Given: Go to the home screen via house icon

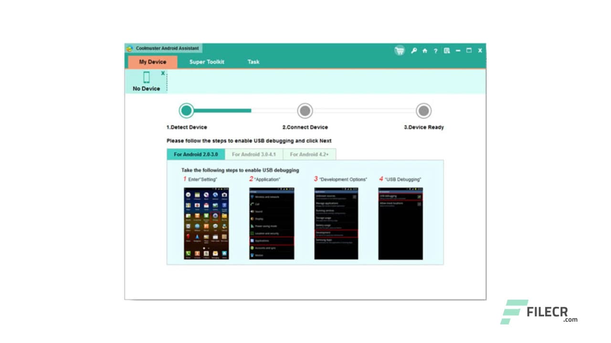Looking at the screenshot, I should pos(425,50).
